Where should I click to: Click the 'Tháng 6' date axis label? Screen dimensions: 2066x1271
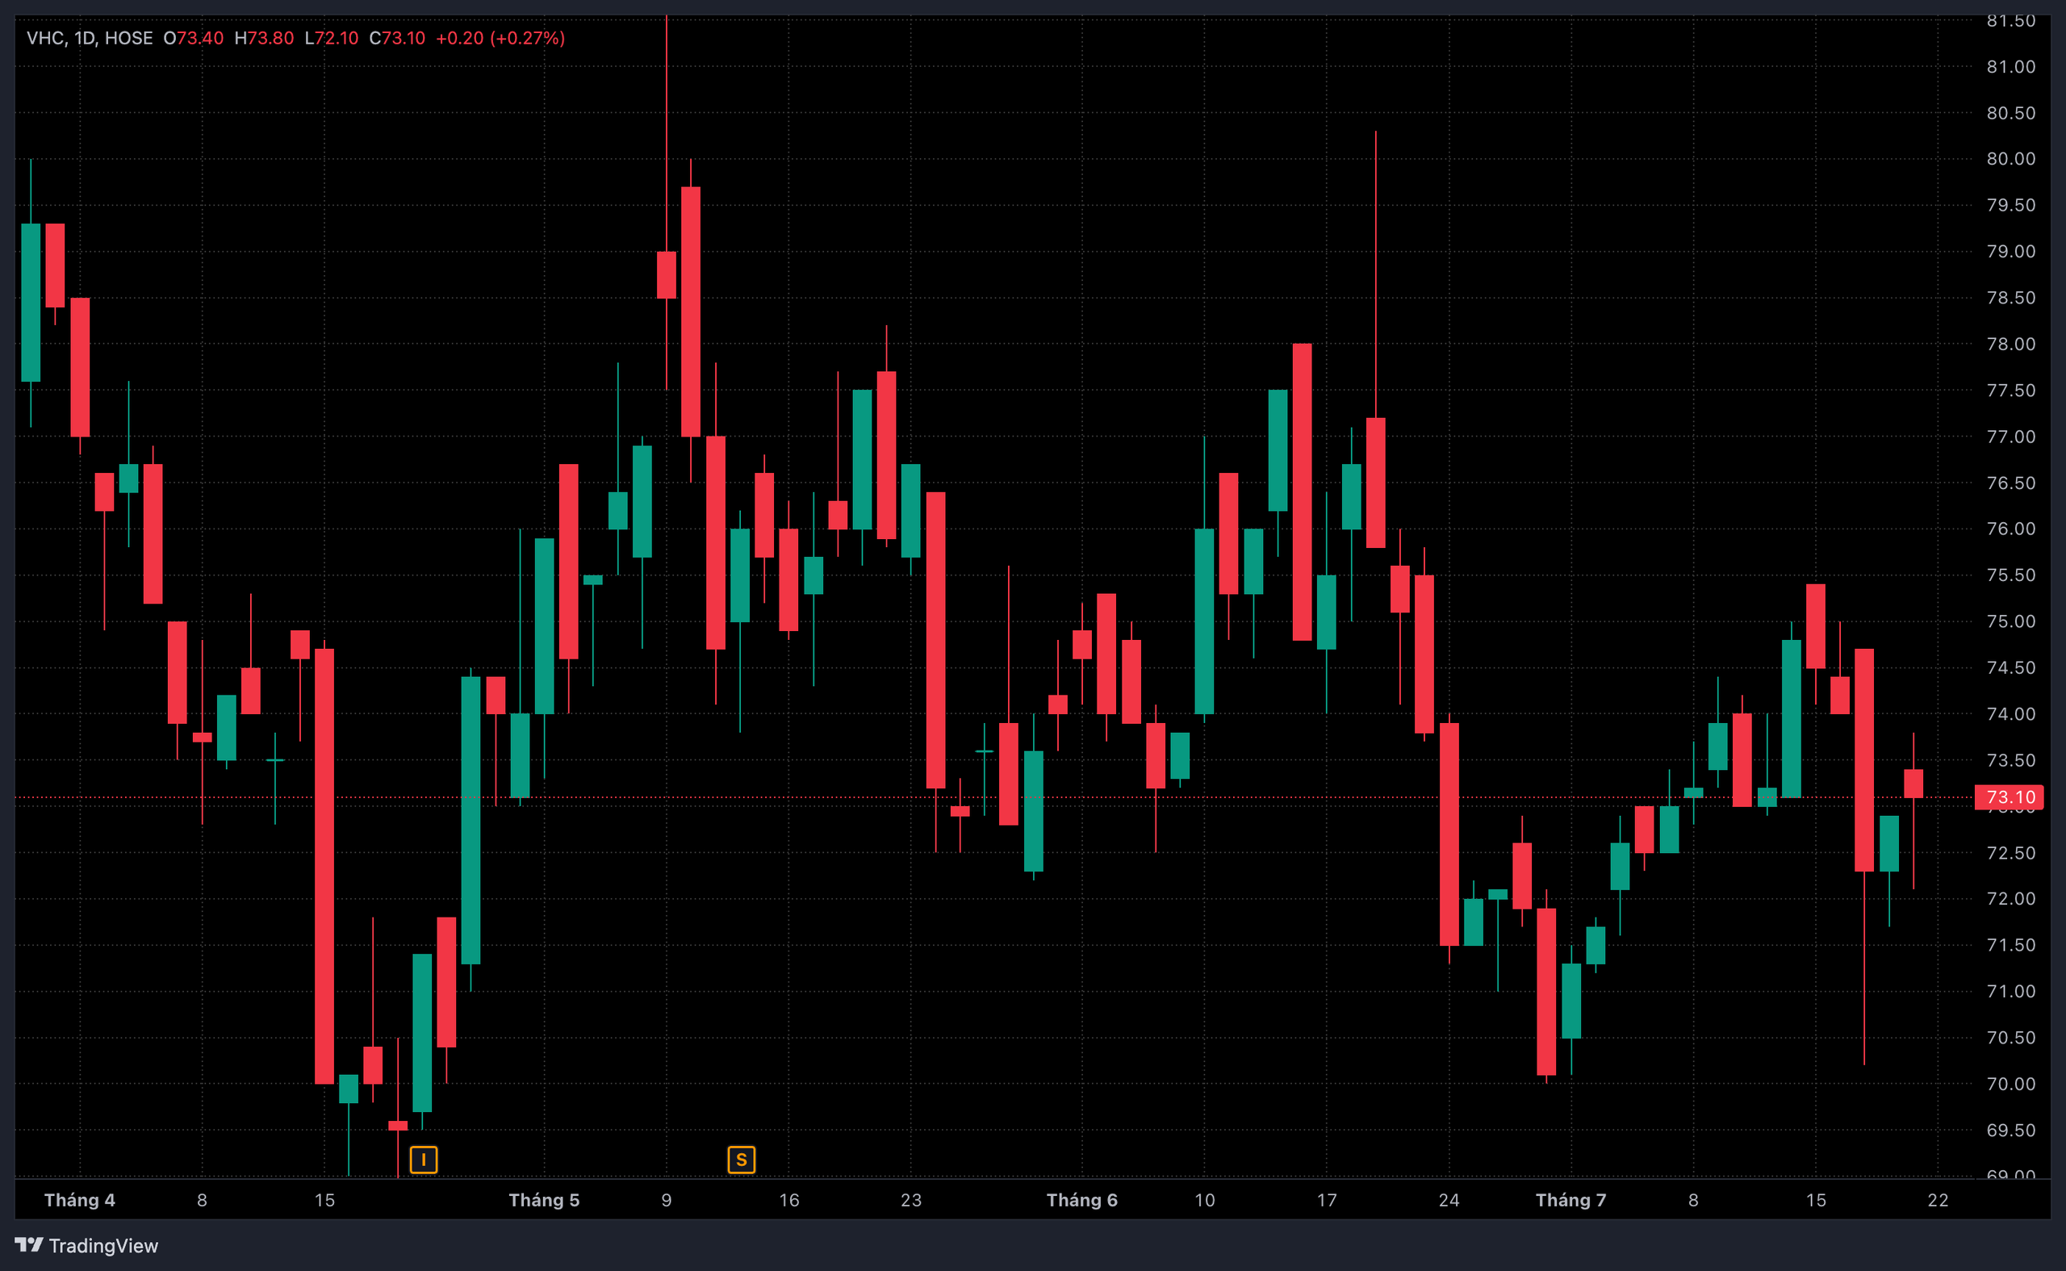pos(1081,1201)
